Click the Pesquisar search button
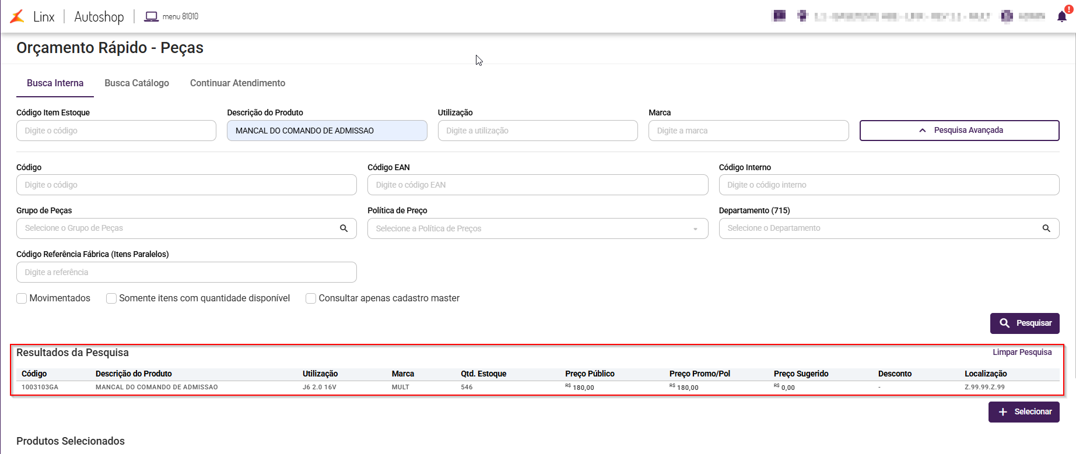1076x454 pixels. coord(1025,323)
